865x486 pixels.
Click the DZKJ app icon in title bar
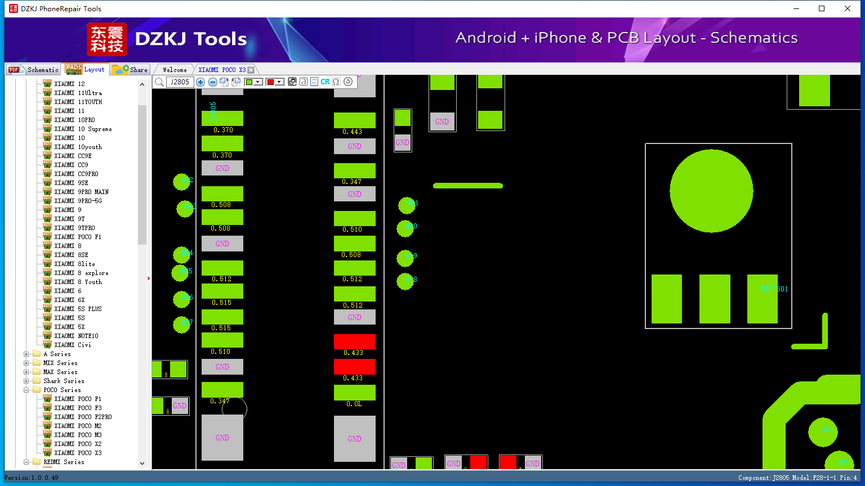click(14, 8)
